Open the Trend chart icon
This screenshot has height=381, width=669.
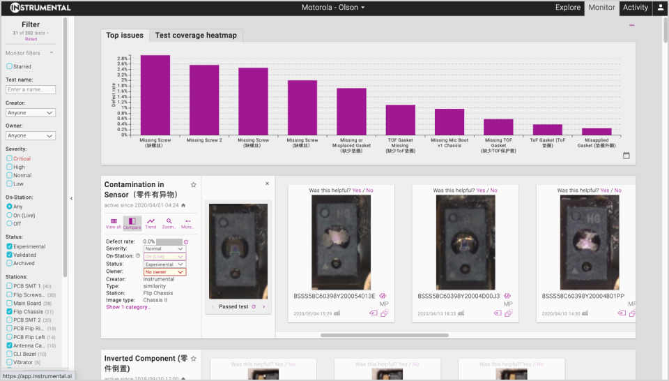coord(151,223)
